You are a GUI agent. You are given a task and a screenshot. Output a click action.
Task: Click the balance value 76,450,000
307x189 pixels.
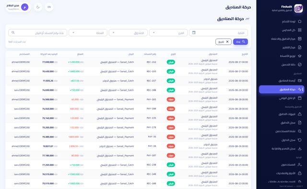coord(48,72)
